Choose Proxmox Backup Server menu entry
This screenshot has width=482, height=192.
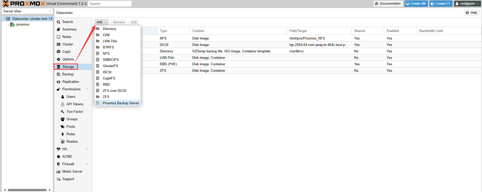click(118, 103)
